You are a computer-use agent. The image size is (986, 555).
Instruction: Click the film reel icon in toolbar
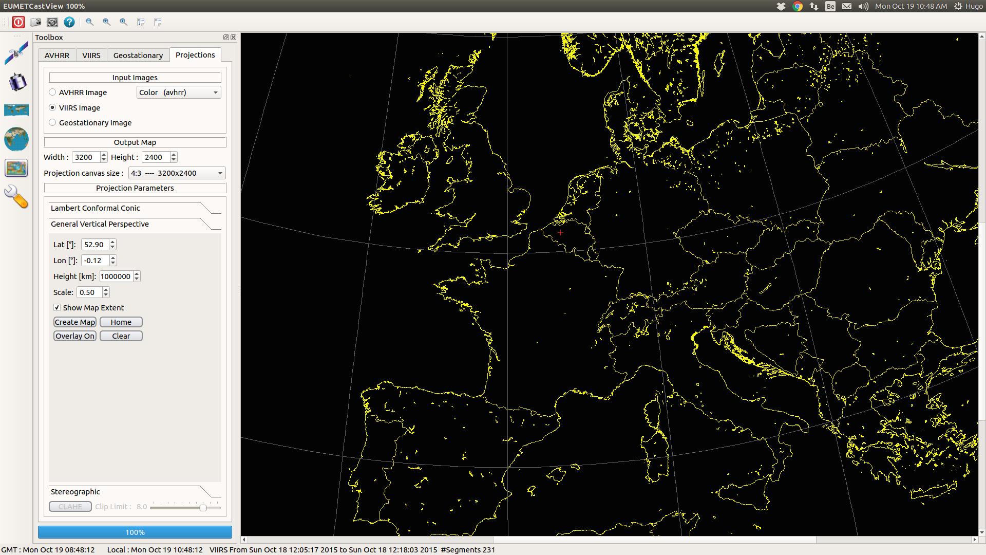pos(52,22)
